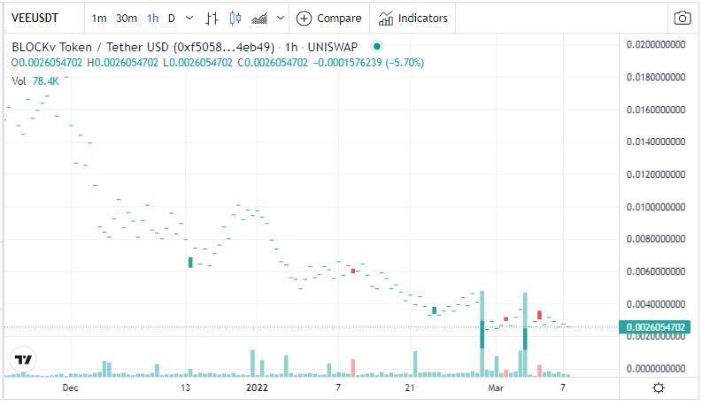Screen dimensions: 702x406
Task: Expand the chart style dropdown
Action: (x=281, y=19)
